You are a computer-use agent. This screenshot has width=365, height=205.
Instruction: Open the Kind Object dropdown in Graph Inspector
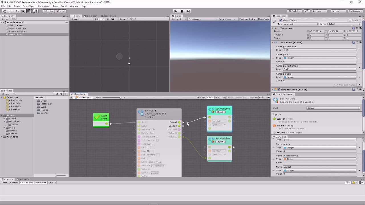point(333,108)
